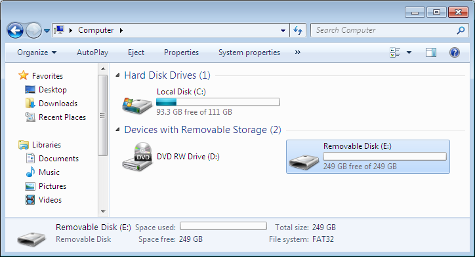This screenshot has height=257, width=475.
Task: Open the Organize dropdown menu
Action: click(37, 52)
